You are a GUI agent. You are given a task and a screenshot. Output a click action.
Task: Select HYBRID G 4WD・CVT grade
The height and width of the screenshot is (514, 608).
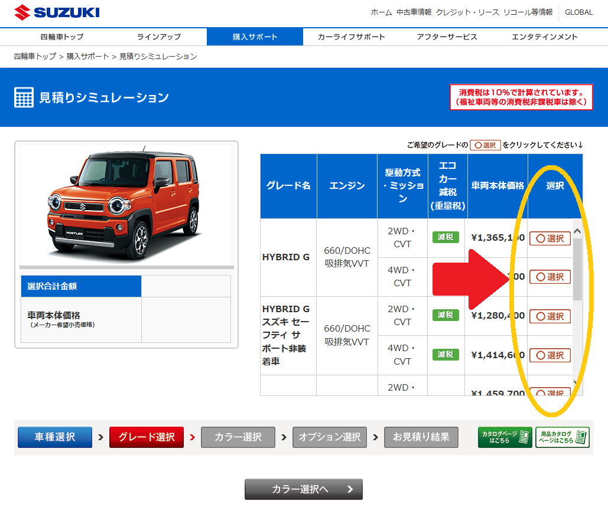click(x=550, y=277)
